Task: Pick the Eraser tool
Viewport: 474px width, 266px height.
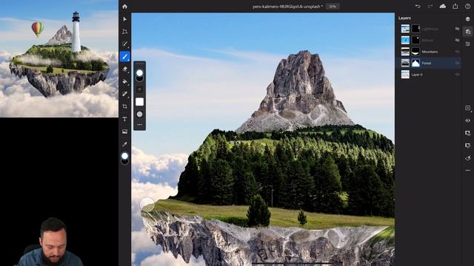Action: (125, 69)
